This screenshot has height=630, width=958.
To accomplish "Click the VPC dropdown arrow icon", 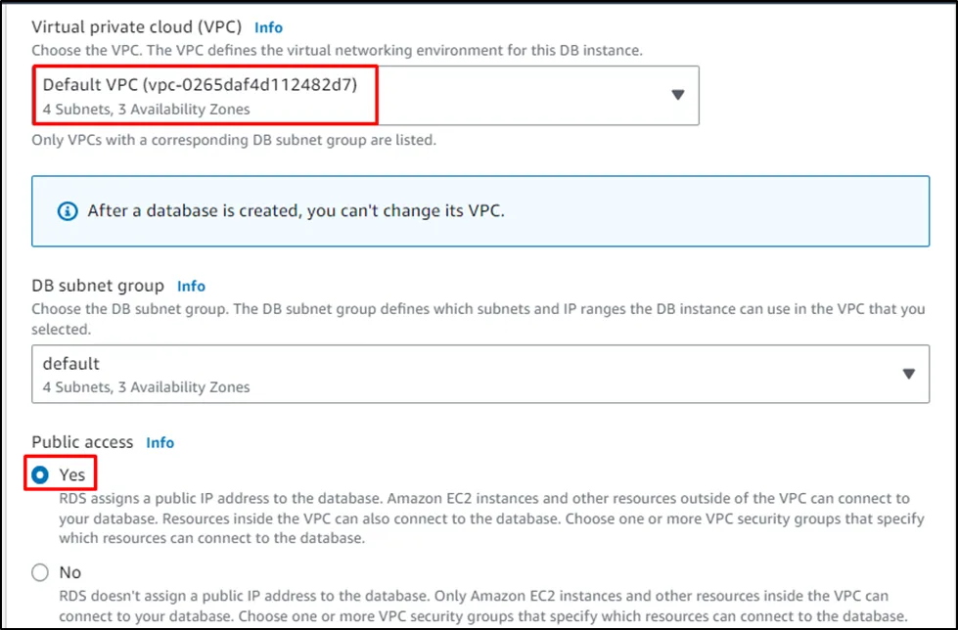I will 677,95.
